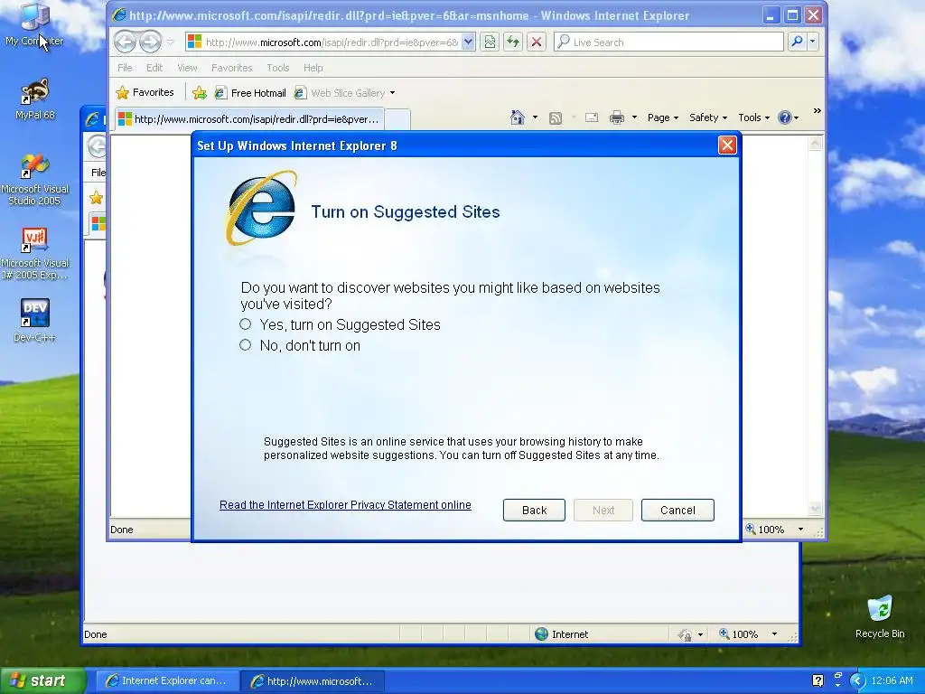Open the Favorites star button
This screenshot has height=694, width=925.
[145, 93]
